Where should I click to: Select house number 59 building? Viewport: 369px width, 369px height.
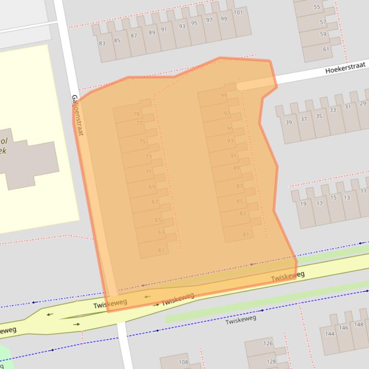323,35
